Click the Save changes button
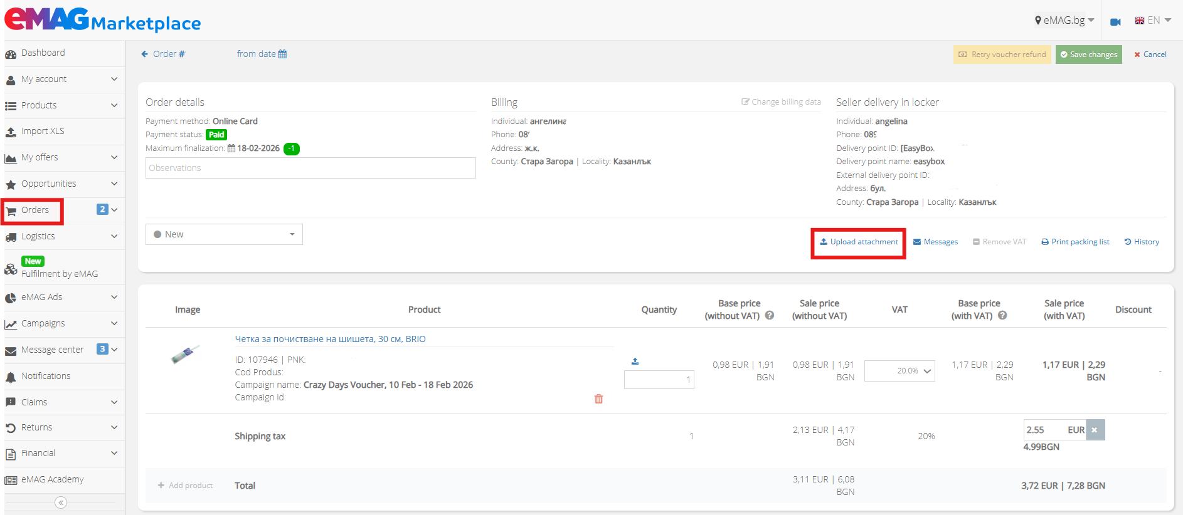This screenshot has width=1183, height=515. coord(1089,55)
